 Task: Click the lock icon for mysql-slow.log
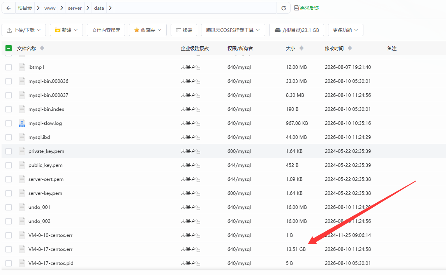pyautogui.click(x=198, y=124)
